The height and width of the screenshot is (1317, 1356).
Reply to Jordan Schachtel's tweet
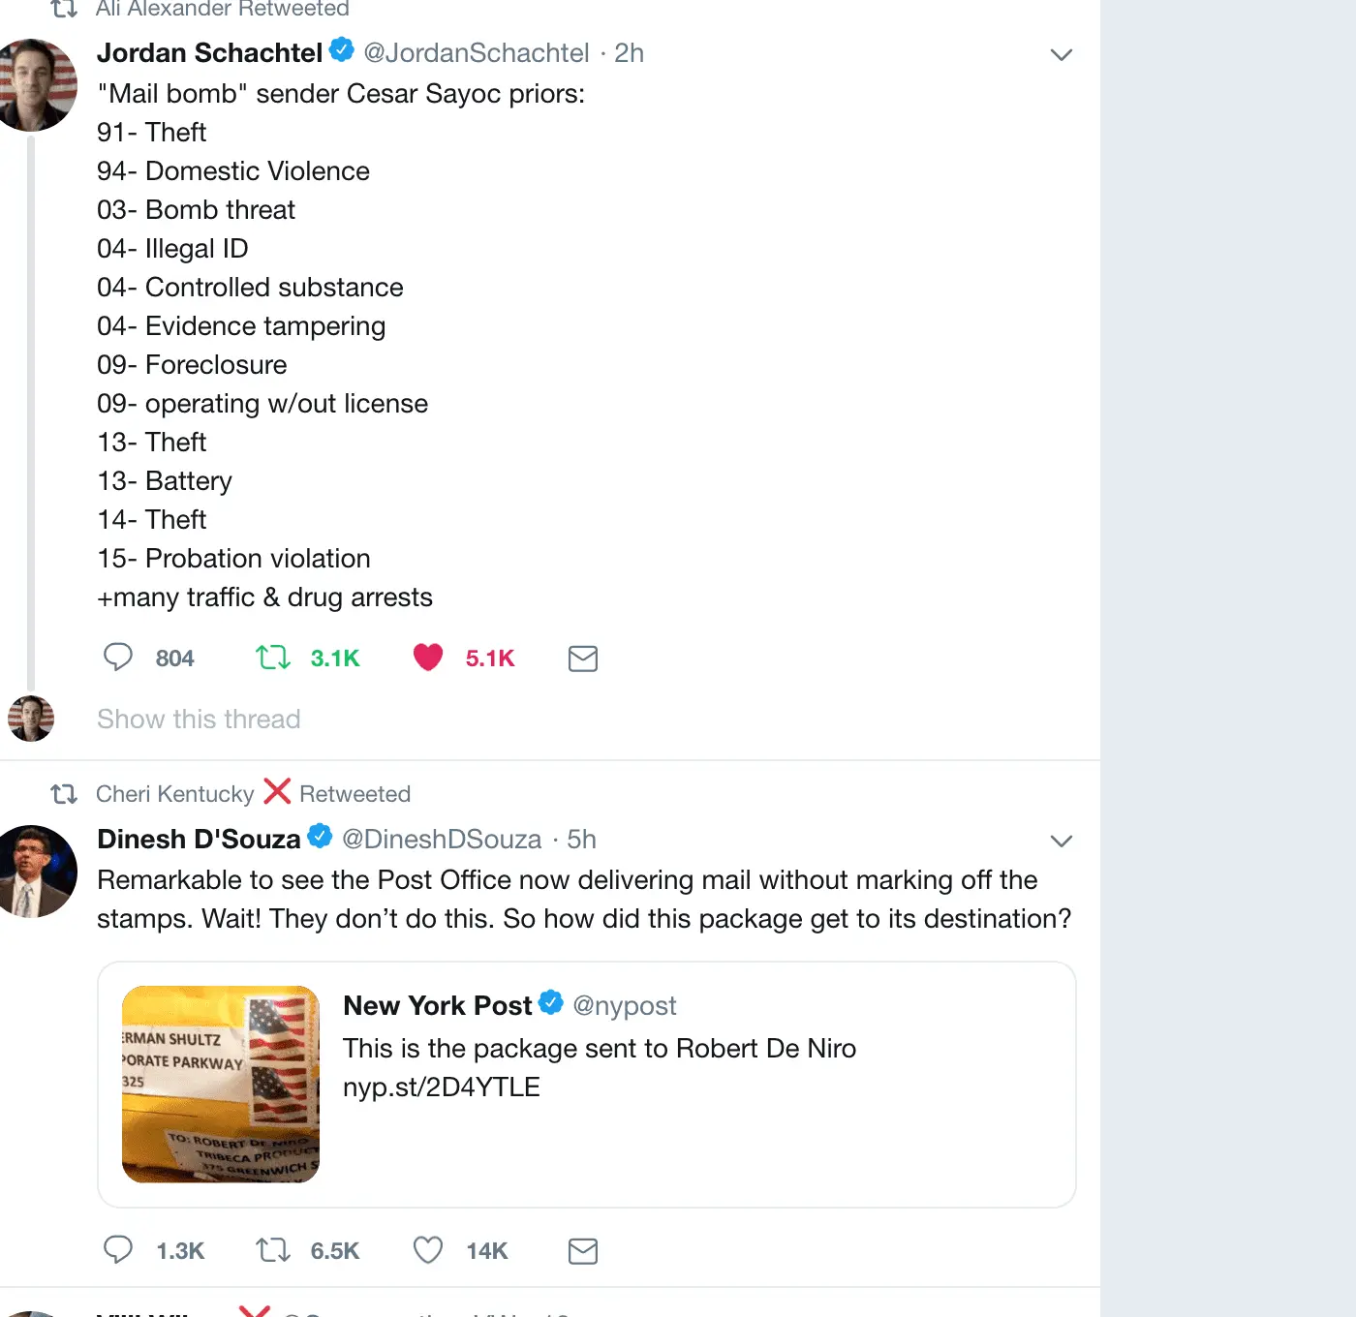click(x=118, y=658)
